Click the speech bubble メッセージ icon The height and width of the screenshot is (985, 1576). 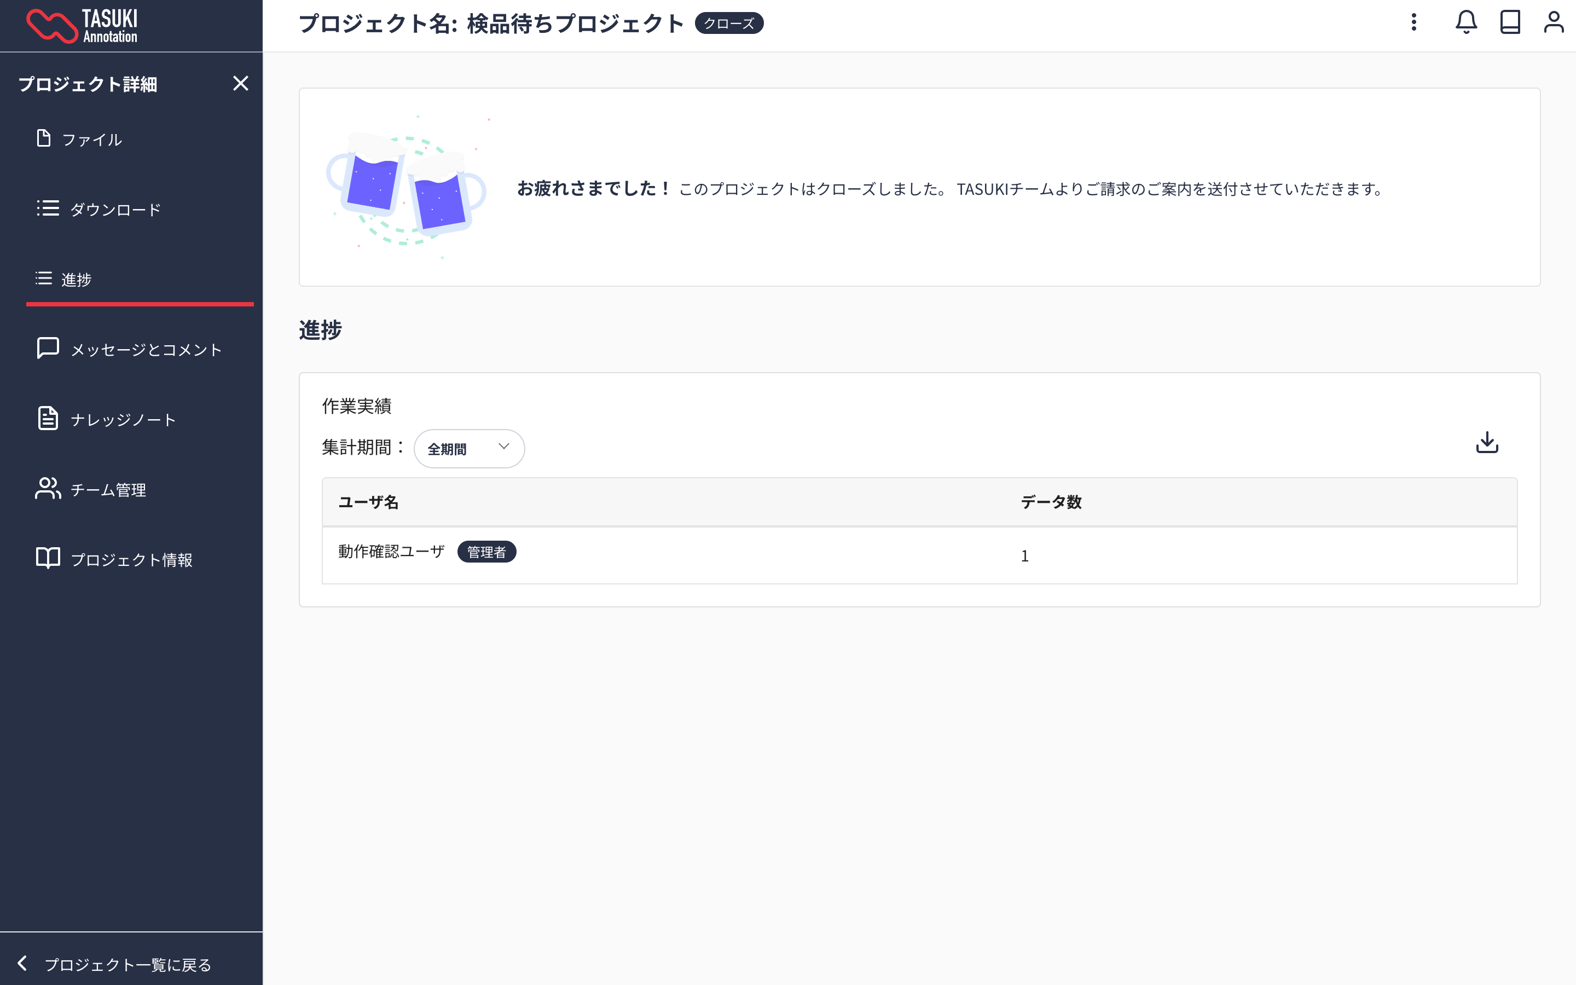(48, 348)
